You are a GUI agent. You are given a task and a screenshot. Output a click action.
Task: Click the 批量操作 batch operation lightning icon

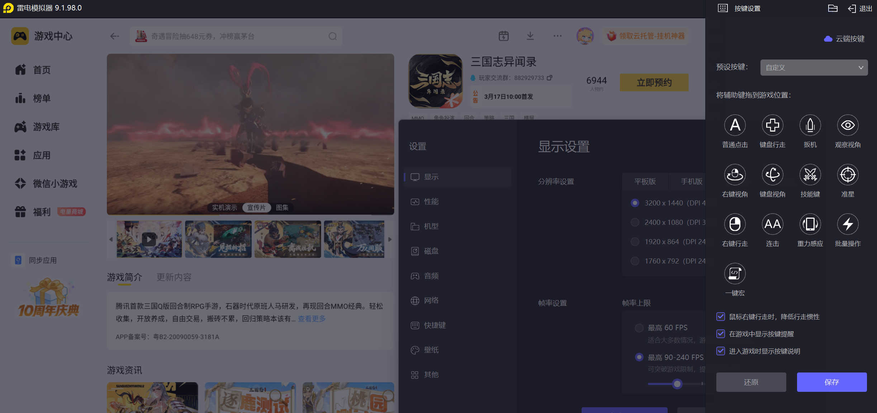pos(848,224)
